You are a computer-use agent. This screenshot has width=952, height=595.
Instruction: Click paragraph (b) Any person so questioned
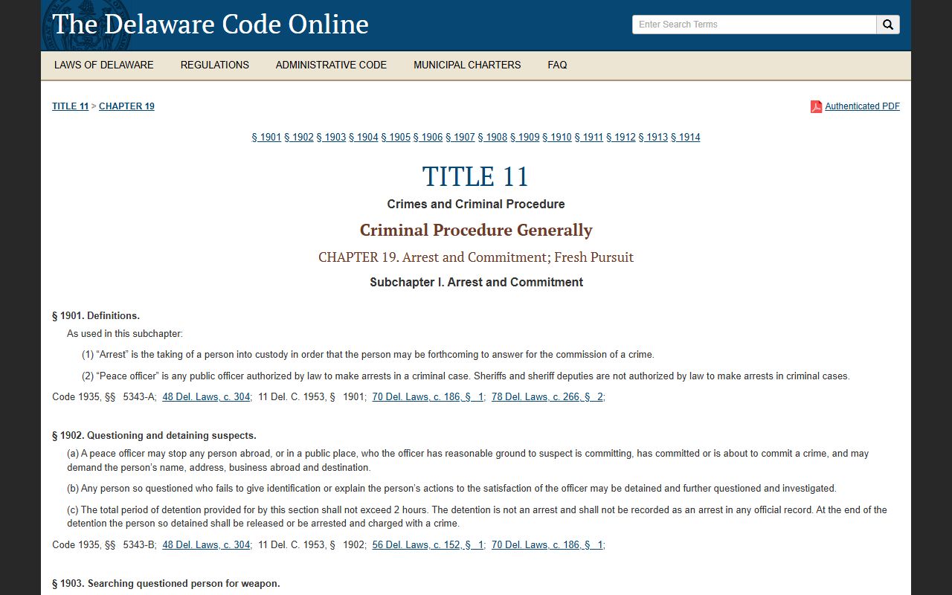(x=451, y=489)
